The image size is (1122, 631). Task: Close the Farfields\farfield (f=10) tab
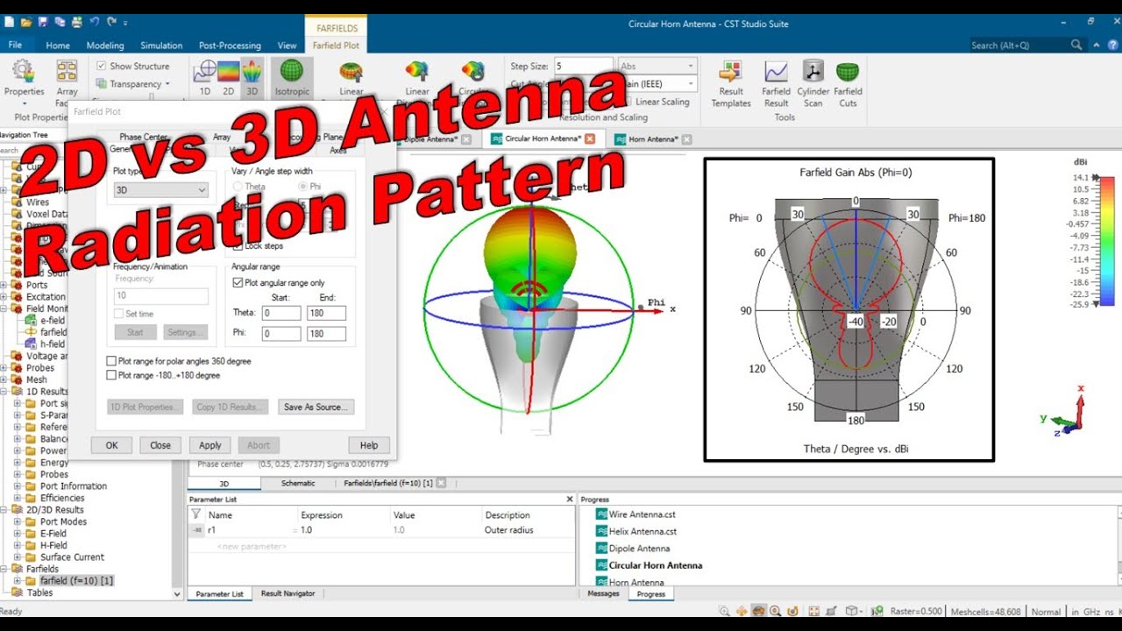tap(441, 483)
